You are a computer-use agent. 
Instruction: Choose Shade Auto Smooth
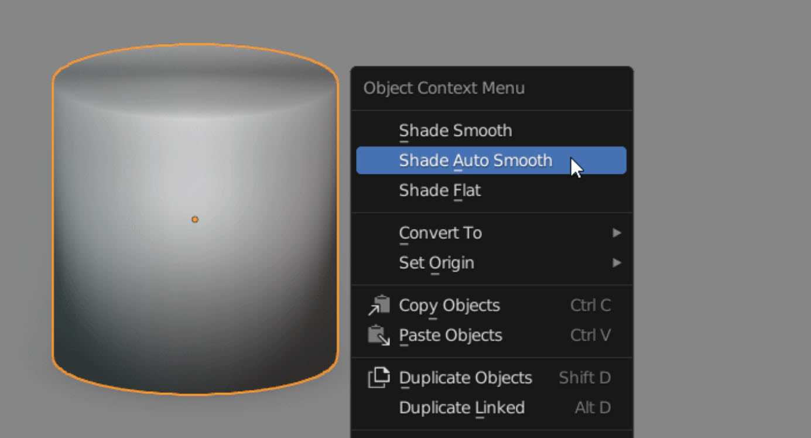click(x=475, y=160)
